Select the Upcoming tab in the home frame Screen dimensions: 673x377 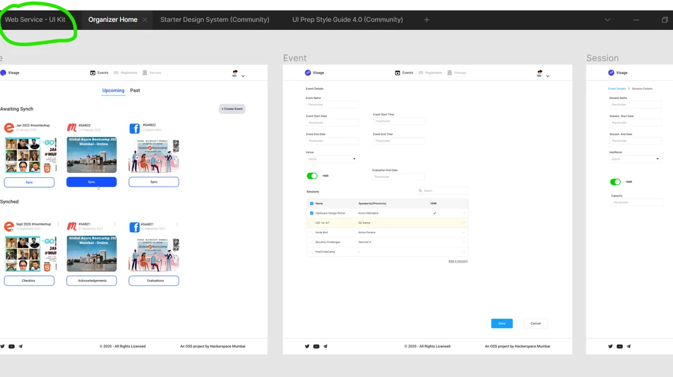click(x=113, y=90)
